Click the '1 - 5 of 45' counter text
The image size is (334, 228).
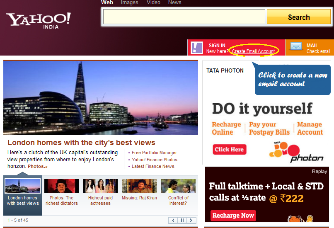tap(18, 220)
